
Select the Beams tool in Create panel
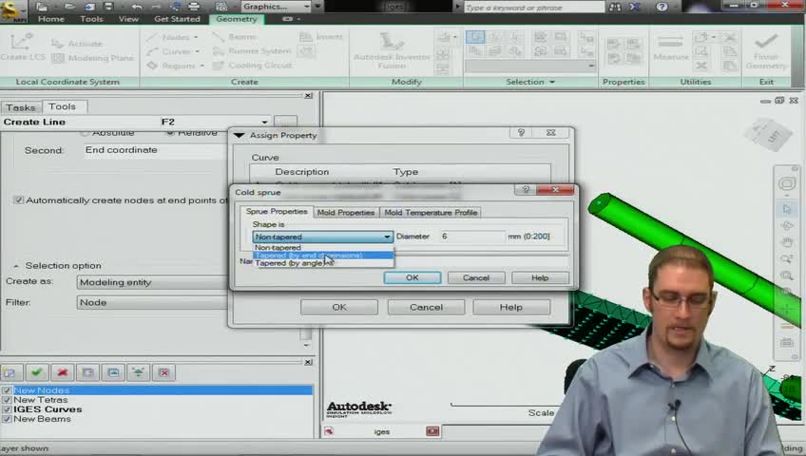(x=235, y=36)
